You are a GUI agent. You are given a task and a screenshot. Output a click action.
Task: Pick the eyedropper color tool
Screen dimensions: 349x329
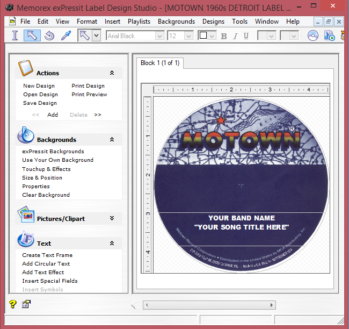click(66, 35)
